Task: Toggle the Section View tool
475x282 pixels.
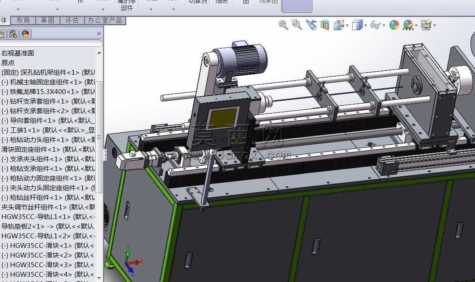Action: 325,25
